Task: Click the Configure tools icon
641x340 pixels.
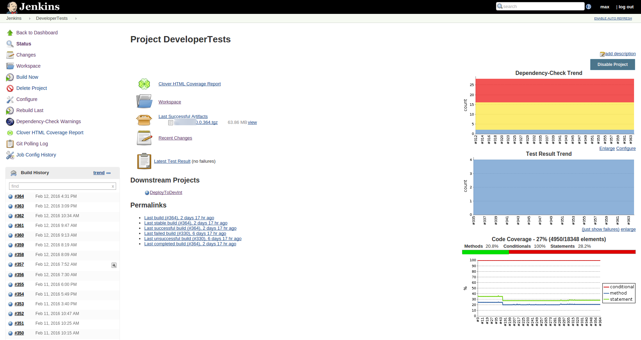Action: pyautogui.click(x=10, y=99)
